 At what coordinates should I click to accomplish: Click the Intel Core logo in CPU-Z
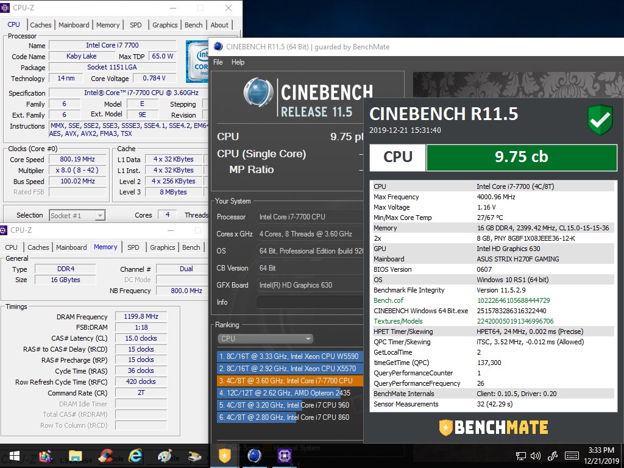[x=197, y=62]
